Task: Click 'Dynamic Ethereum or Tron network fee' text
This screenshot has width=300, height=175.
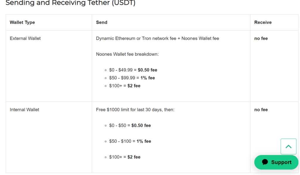Action: point(136,38)
